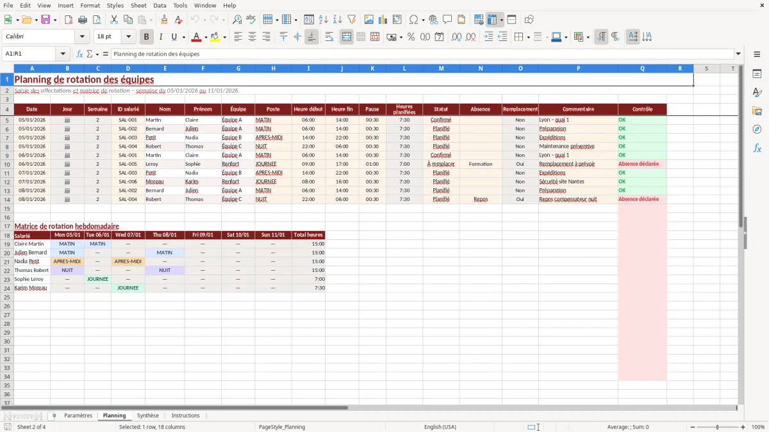Sort the selection ascending
Screen dimensions: 769x432
(x=324, y=20)
